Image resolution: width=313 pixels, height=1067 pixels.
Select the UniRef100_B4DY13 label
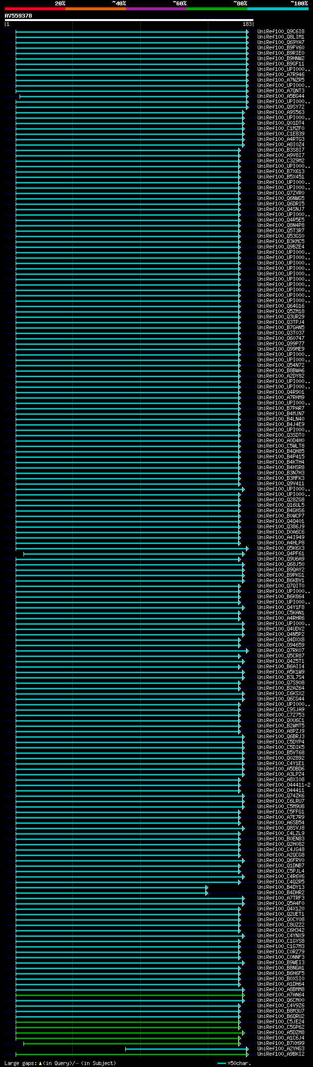point(281,887)
